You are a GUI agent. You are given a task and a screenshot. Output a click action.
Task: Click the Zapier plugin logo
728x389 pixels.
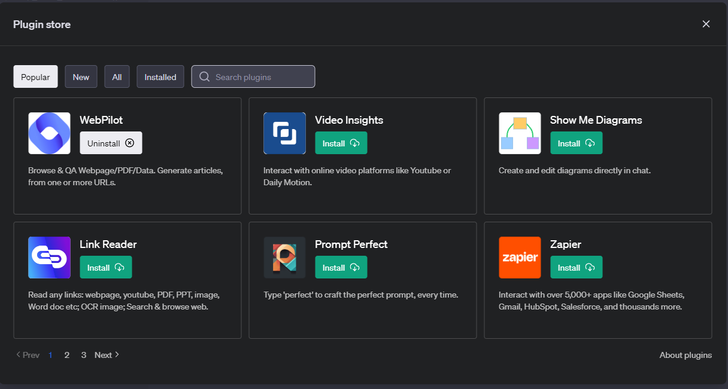[520, 258]
